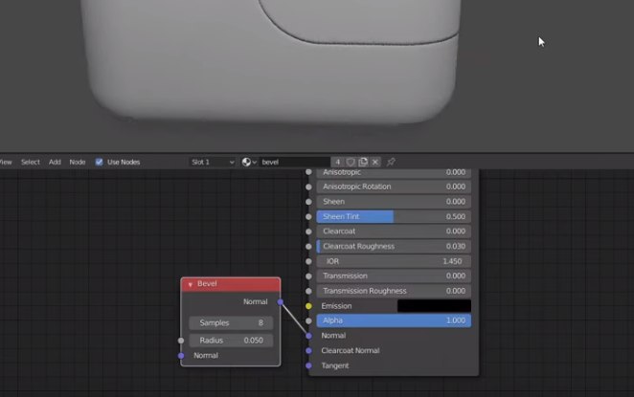Click the Sheen Tint slider

pyautogui.click(x=394, y=216)
